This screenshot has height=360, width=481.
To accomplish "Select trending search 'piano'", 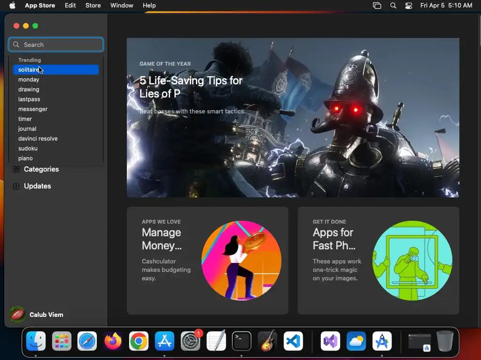I will pyautogui.click(x=56, y=158).
